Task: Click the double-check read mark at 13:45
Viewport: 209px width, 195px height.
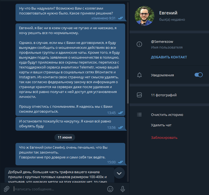Action: pos(121,113)
